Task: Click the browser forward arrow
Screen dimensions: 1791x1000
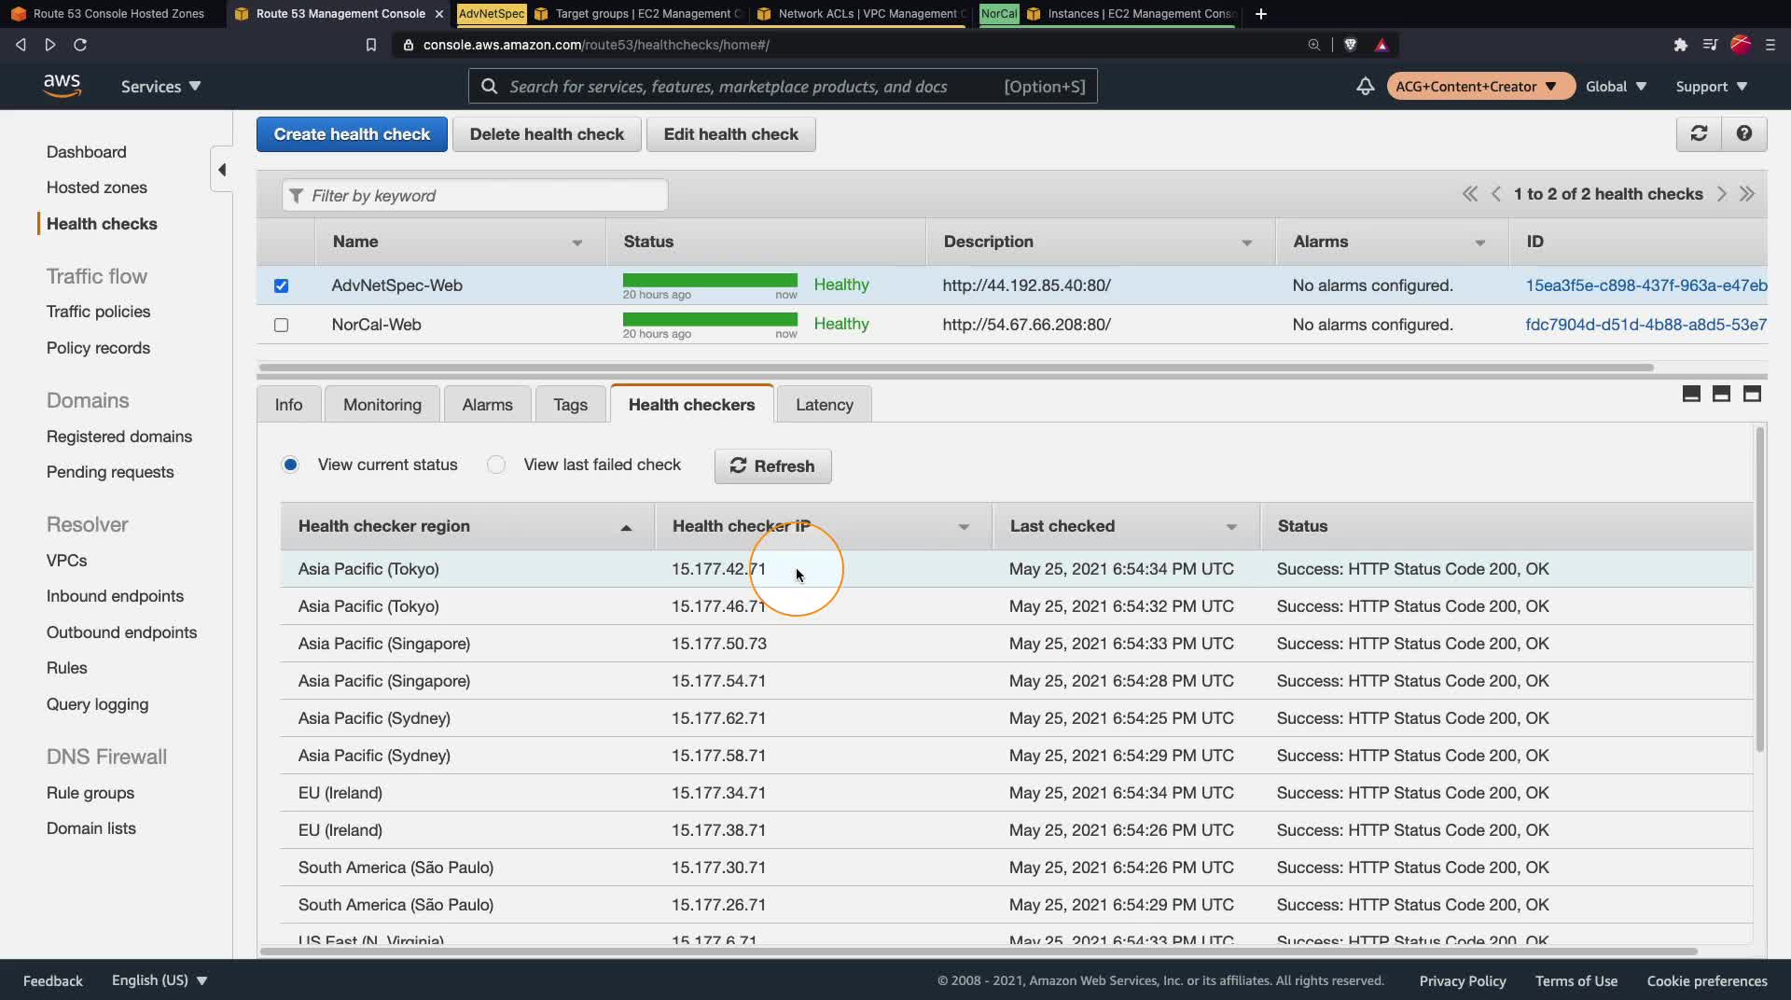Action: pyautogui.click(x=50, y=45)
